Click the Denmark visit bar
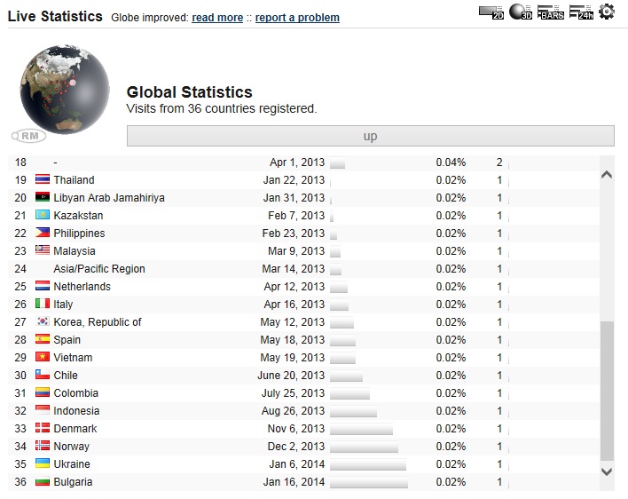628x499 pixels. tap(361, 429)
